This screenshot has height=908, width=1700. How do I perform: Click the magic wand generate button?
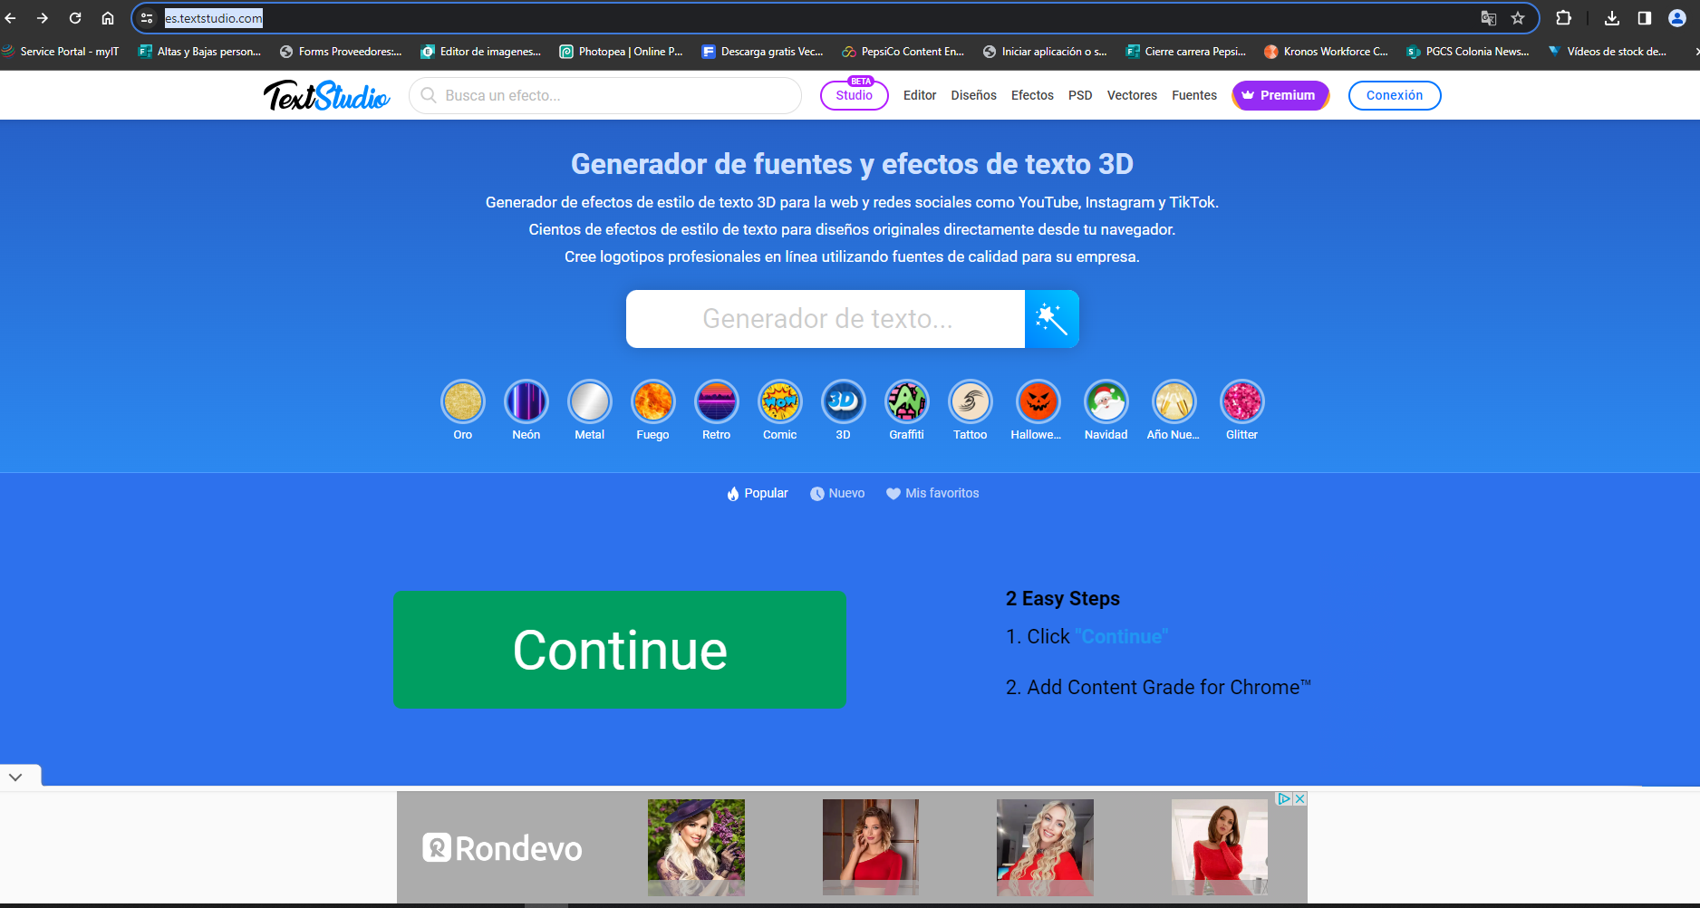click(1051, 319)
